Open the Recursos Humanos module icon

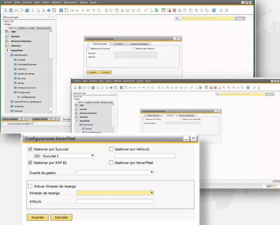[7, 41]
